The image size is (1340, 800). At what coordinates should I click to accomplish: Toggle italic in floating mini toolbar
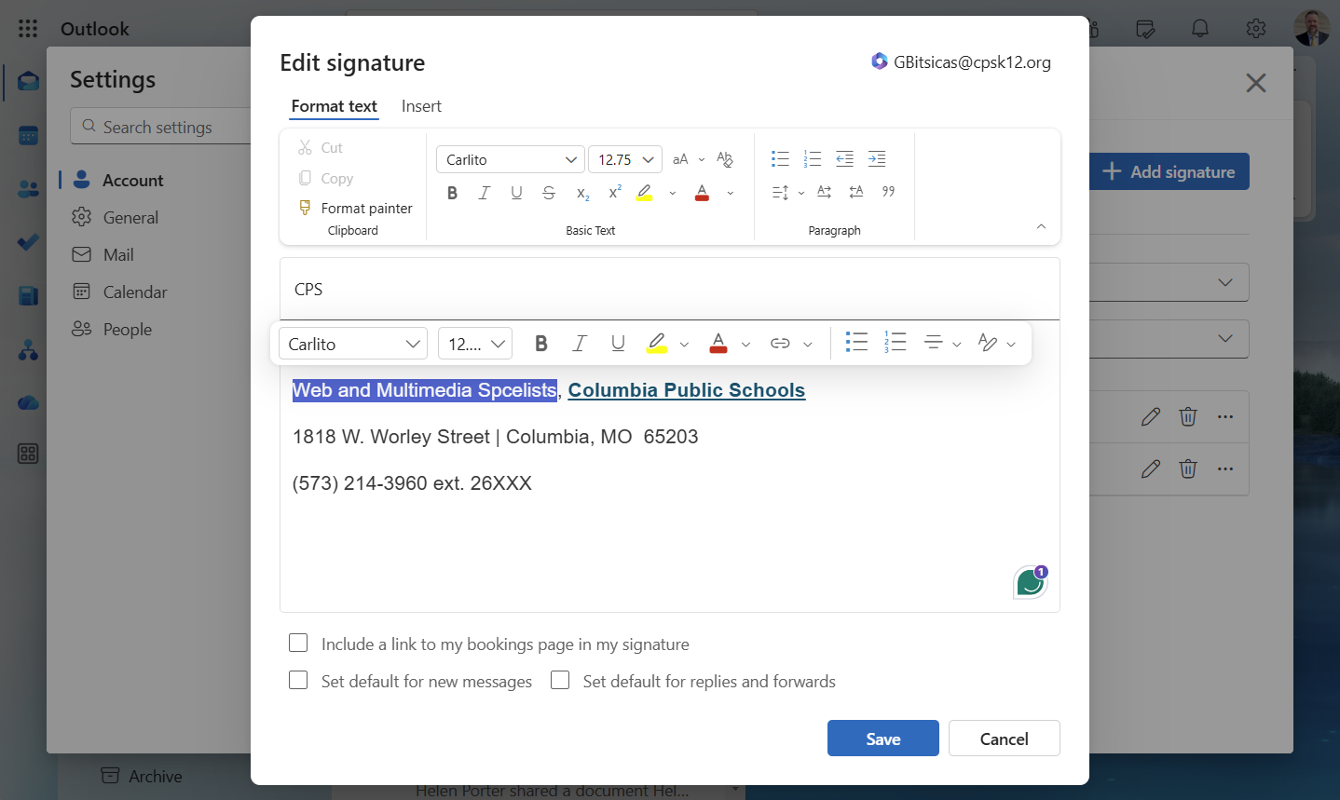click(579, 344)
